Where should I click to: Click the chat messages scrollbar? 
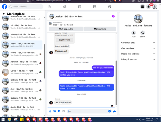tap(116, 83)
